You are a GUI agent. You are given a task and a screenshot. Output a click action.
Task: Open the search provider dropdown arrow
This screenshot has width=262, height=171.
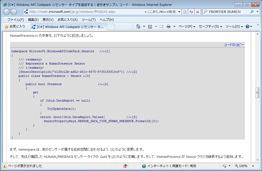pyautogui.click(x=257, y=12)
